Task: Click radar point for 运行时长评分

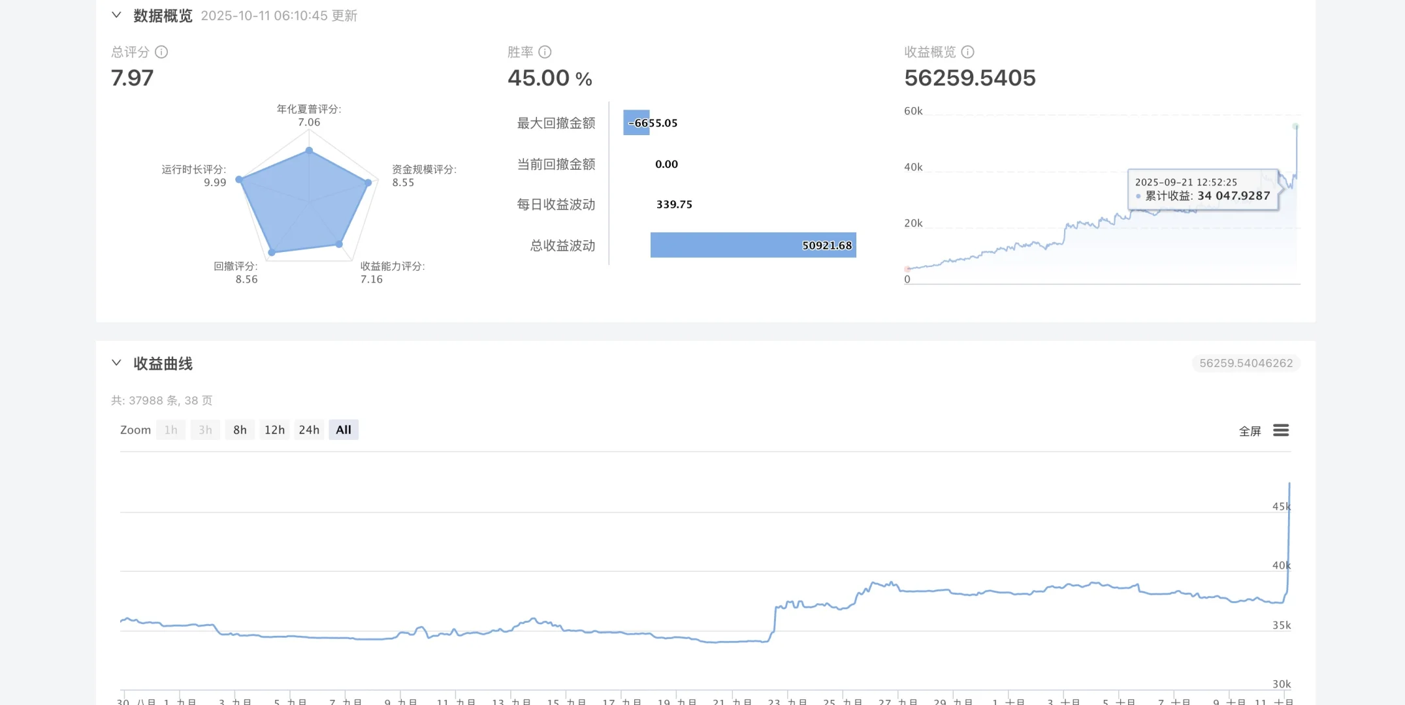Action: tap(239, 179)
